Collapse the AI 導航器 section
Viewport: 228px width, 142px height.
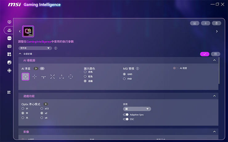(x=214, y=60)
